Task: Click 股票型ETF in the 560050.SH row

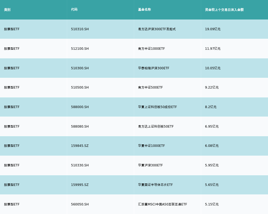Action: point(12,204)
